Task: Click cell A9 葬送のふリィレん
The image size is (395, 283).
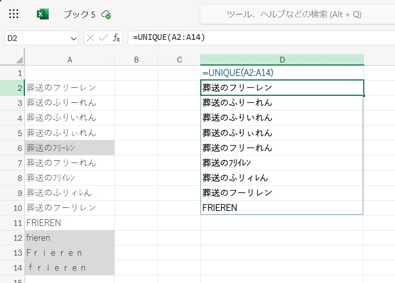Action: [70, 193]
